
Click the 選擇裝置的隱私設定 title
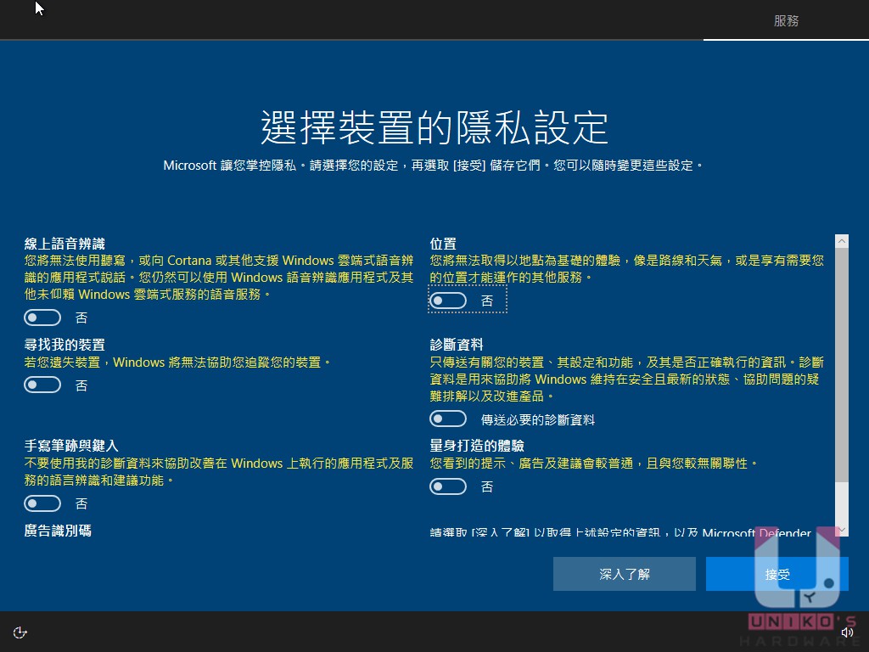click(x=434, y=127)
